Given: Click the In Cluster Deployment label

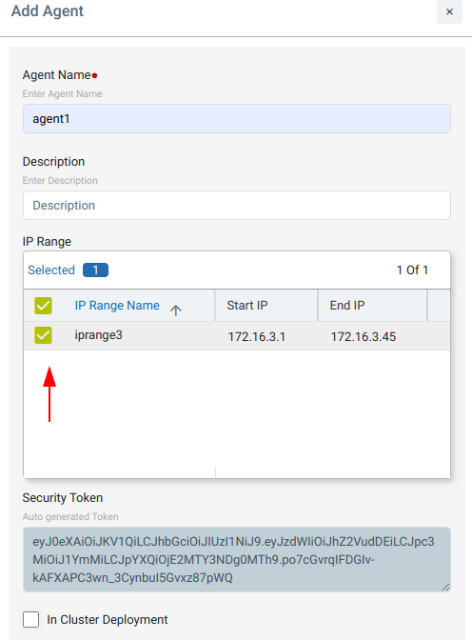Looking at the screenshot, I should (x=108, y=620).
